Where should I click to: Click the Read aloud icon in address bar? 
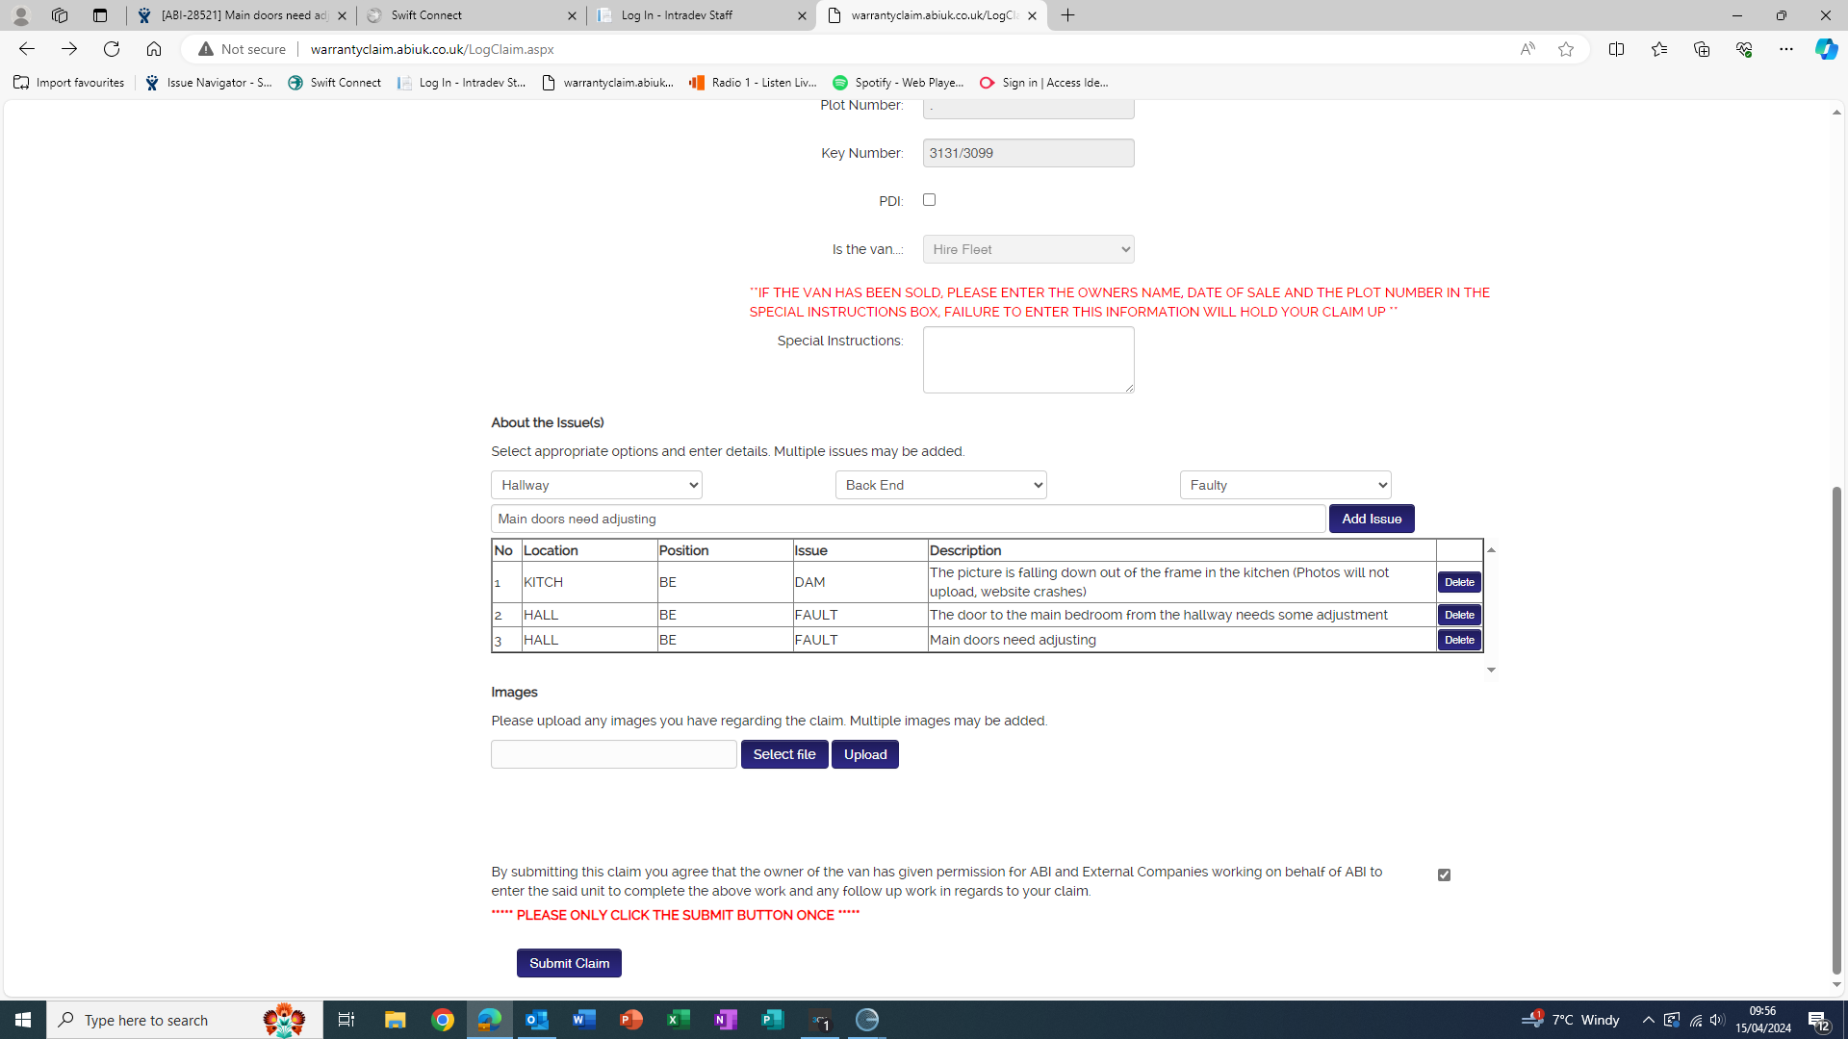click(x=1527, y=49)
